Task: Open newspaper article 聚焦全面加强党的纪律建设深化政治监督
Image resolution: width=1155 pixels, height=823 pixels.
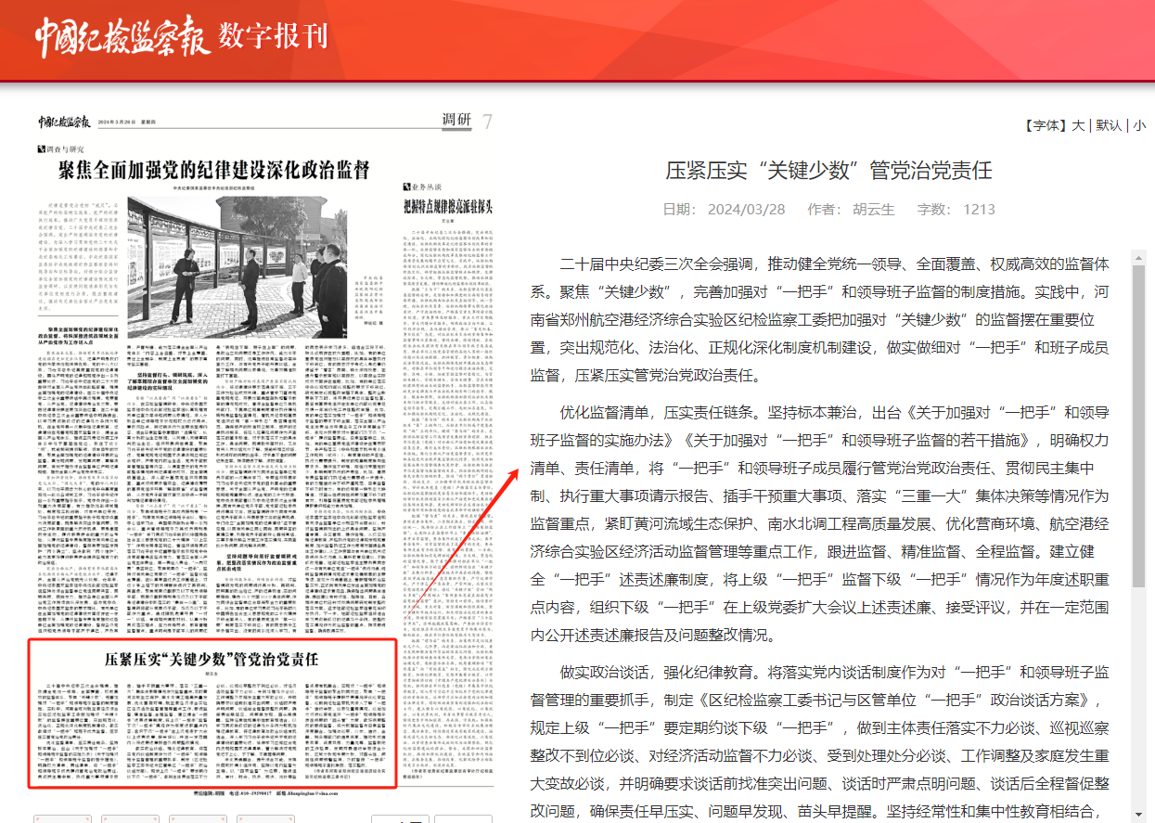Action: click(x=213, y=170)
